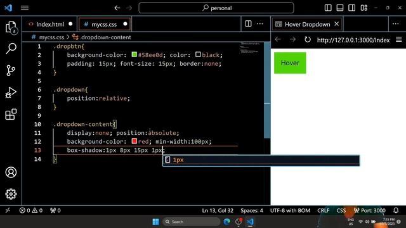Screen dimensions: 406x228
Task: Toggle the bottom panel layout
Action: pyautogui.click(x=340, y=8)
